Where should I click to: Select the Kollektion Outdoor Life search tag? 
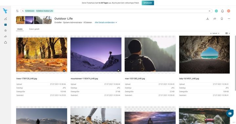[x=45, y=11]
